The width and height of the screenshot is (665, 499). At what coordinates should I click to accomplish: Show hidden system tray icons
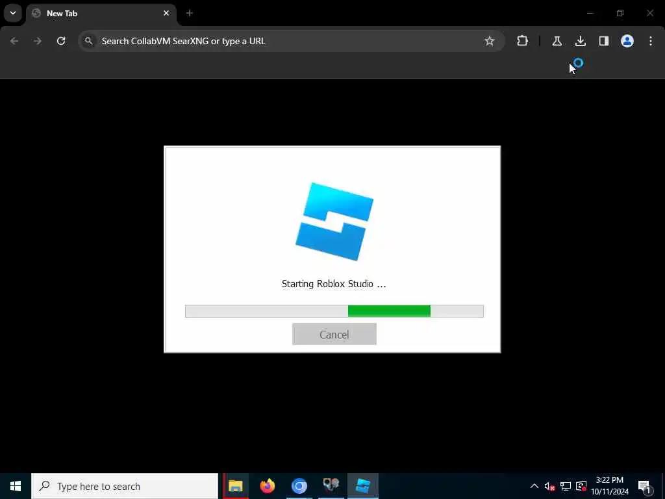534,486
